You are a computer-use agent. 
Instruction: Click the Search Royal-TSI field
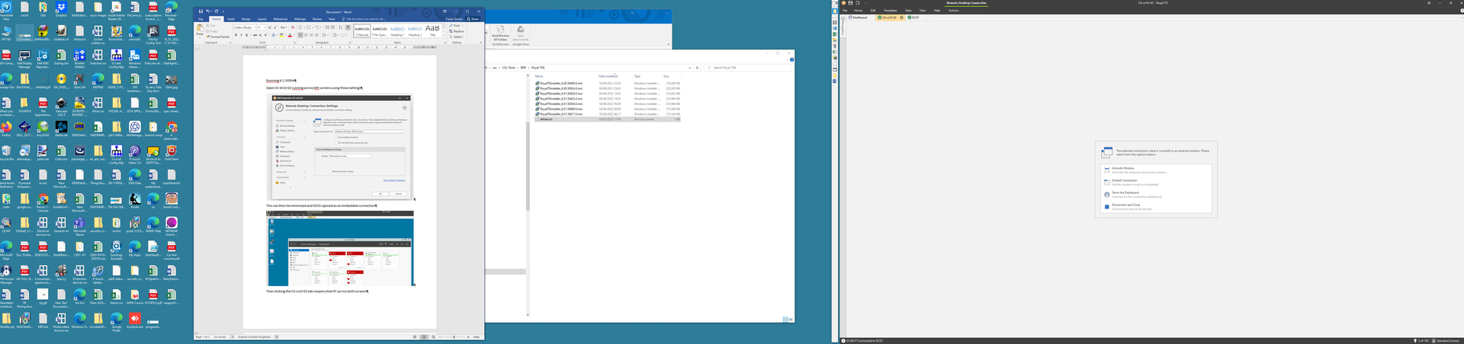tap(747, 68)
